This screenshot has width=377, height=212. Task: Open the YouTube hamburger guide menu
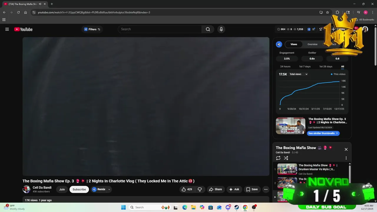(7, 29)
